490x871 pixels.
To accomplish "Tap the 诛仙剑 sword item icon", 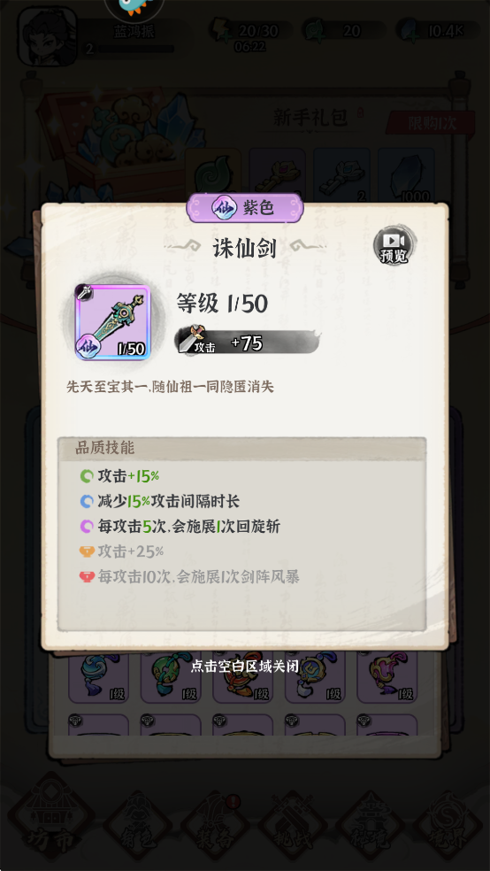I will click(x=112, y=321).
